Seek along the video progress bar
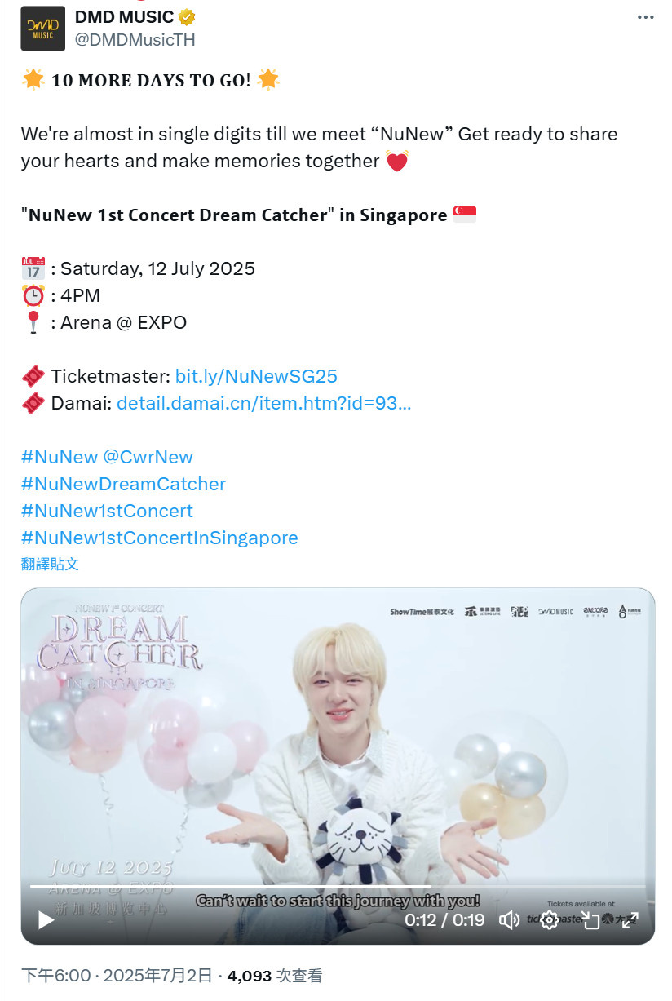672x1001 pixels. [x=338, y=886]
